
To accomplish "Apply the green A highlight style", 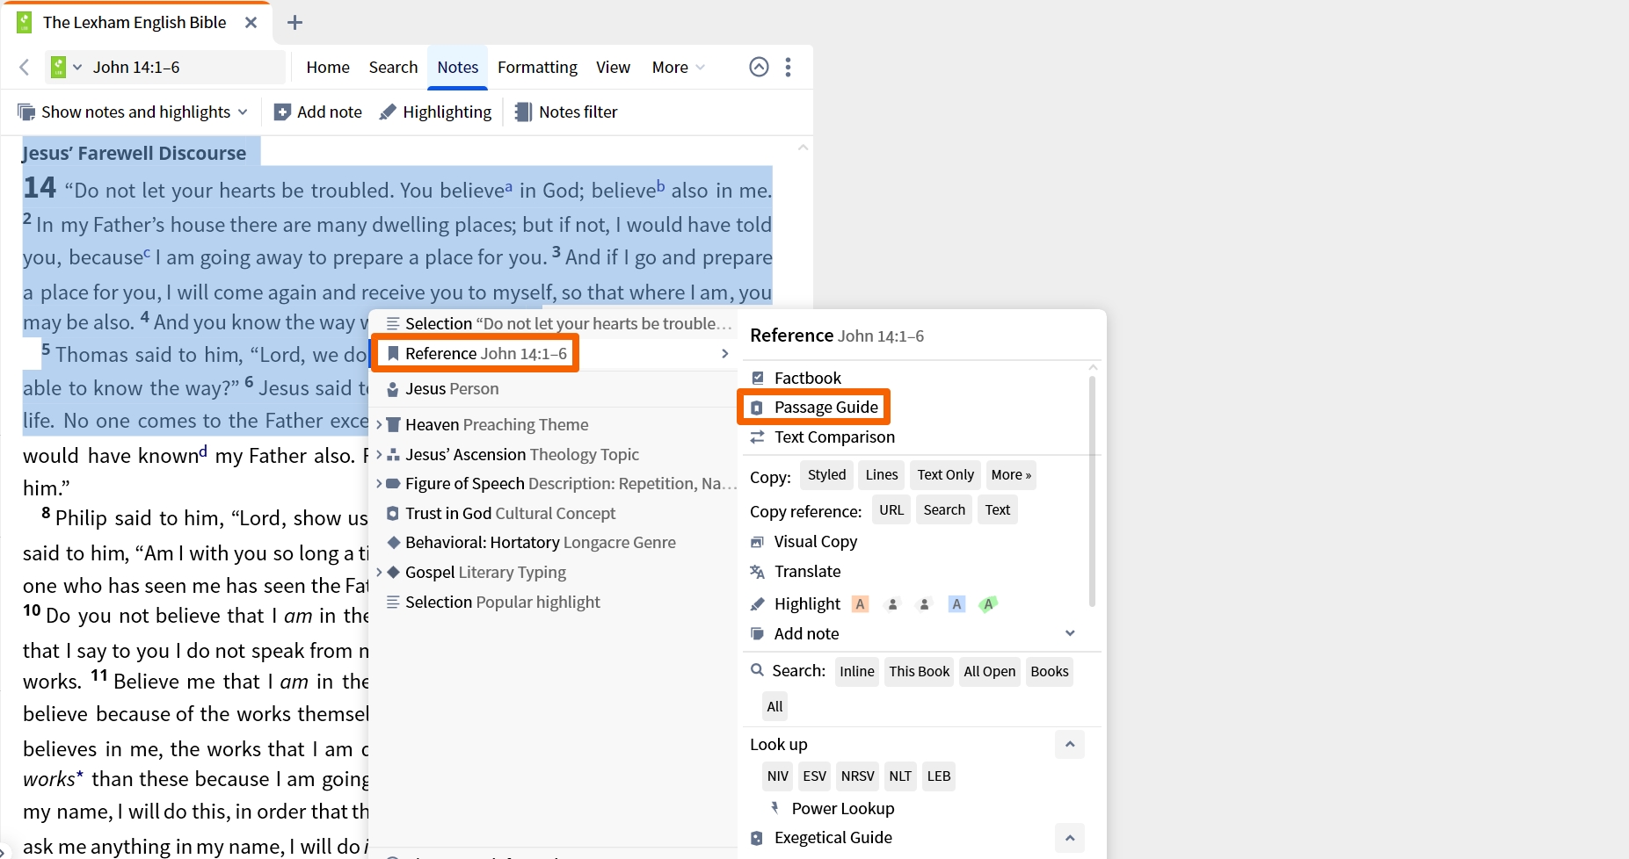I will [988, 604].
